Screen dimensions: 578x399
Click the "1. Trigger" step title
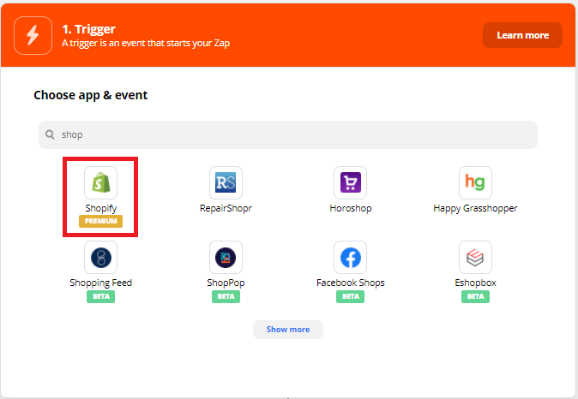(x=89, y=28)
